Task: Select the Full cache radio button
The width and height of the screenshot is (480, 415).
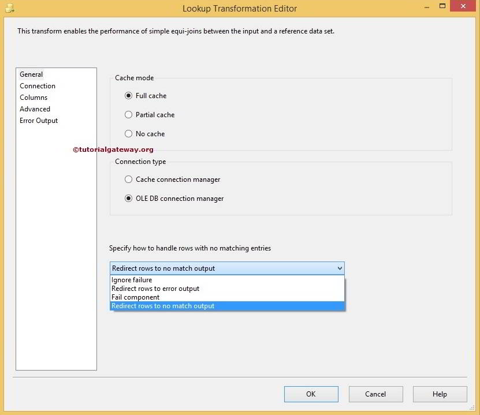Action: tap(128, 95)
